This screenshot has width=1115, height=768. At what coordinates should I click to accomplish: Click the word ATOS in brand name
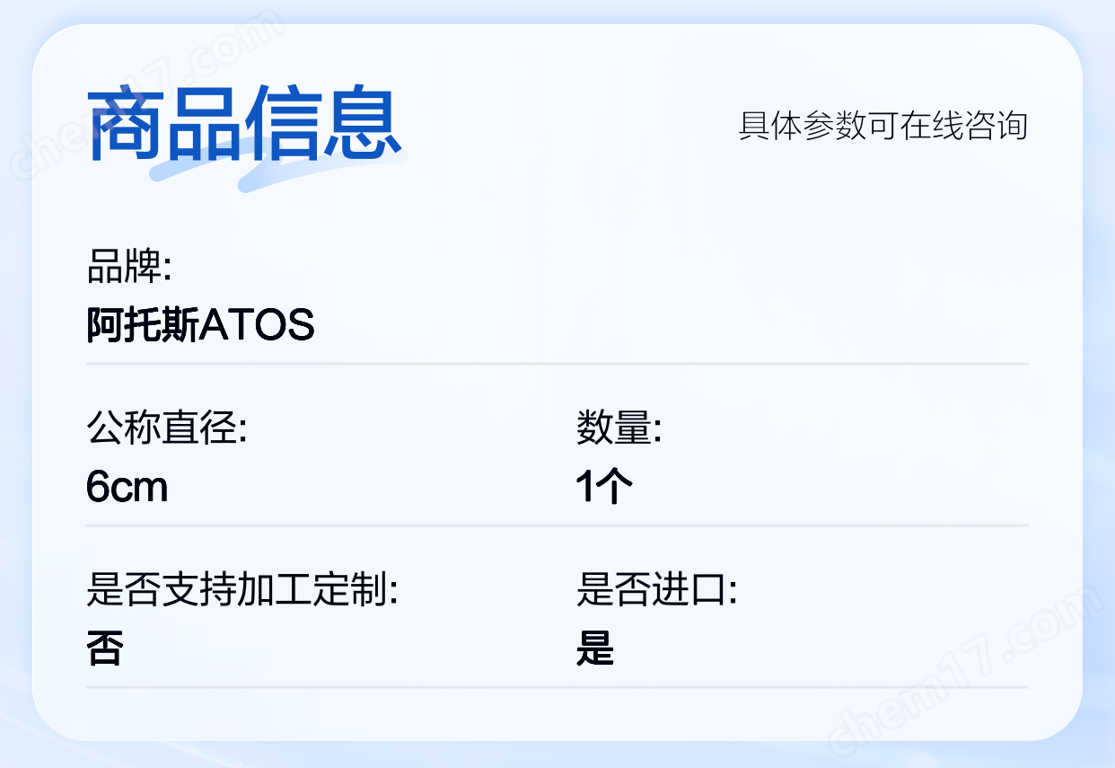(x=257, y=325)
